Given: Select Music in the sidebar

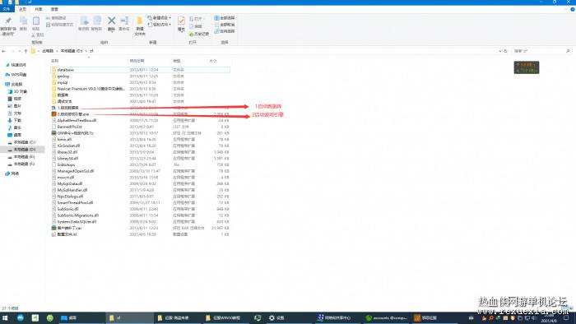Looking at the screenshot, I should click(17, 127).
